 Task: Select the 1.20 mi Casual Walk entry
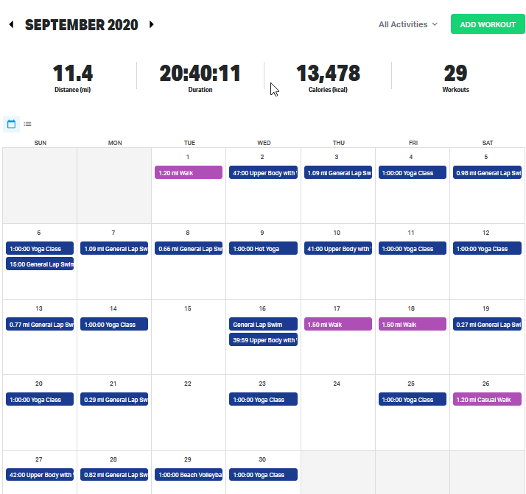pyautogui.click(x=486, y=399)
